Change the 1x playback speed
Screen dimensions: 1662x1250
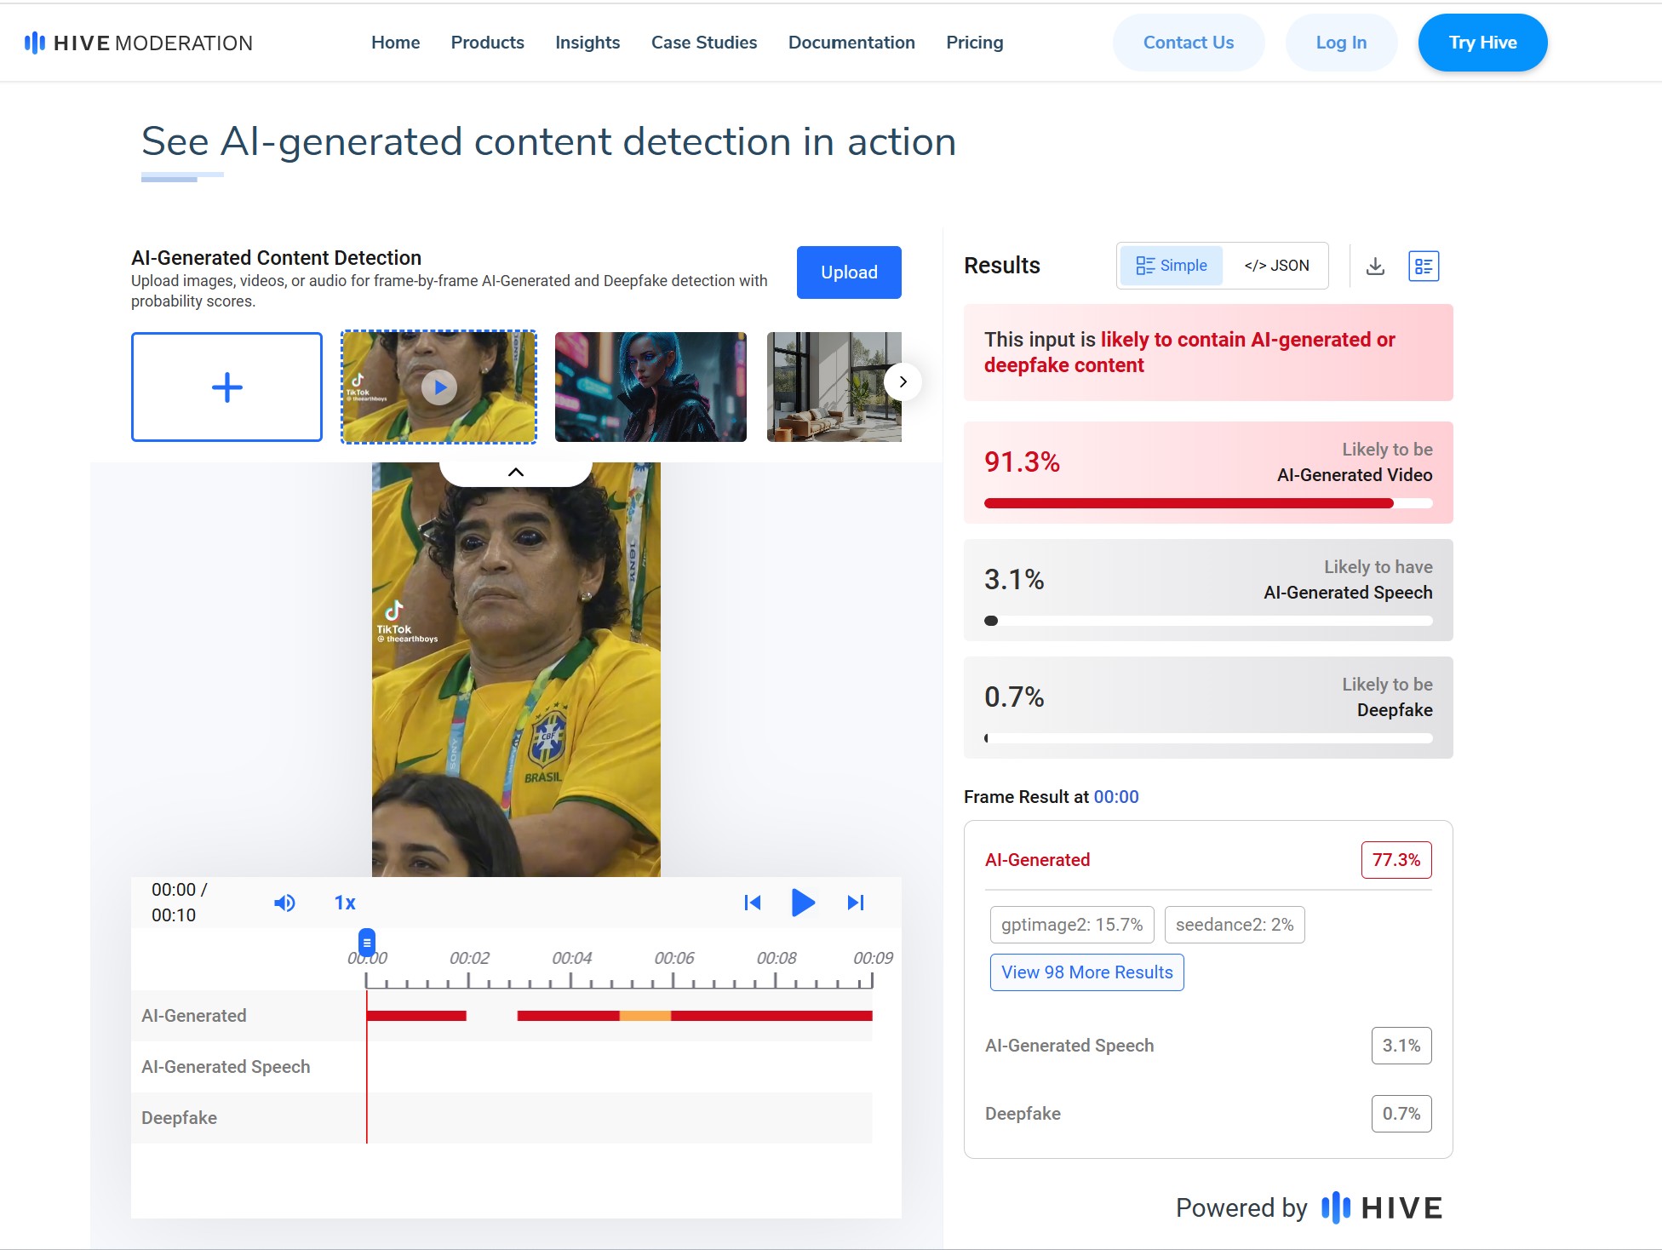345,903
